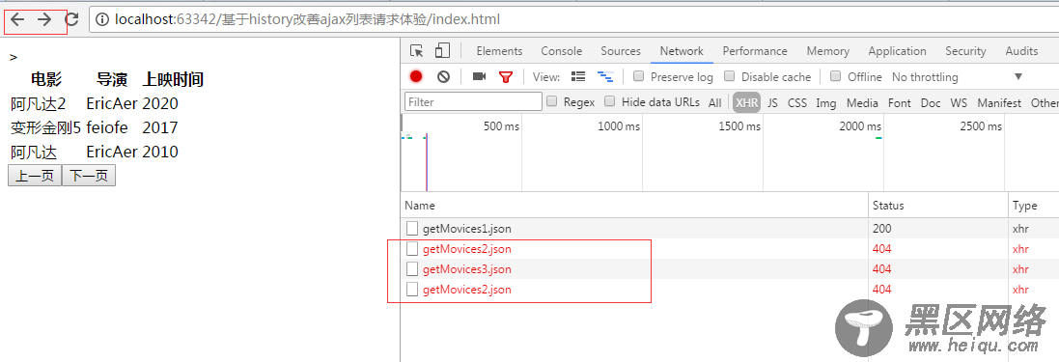Sort requests by Status column header
Image resolution: width=1059 pixels, height=362 pixels.
click(937, 206)
